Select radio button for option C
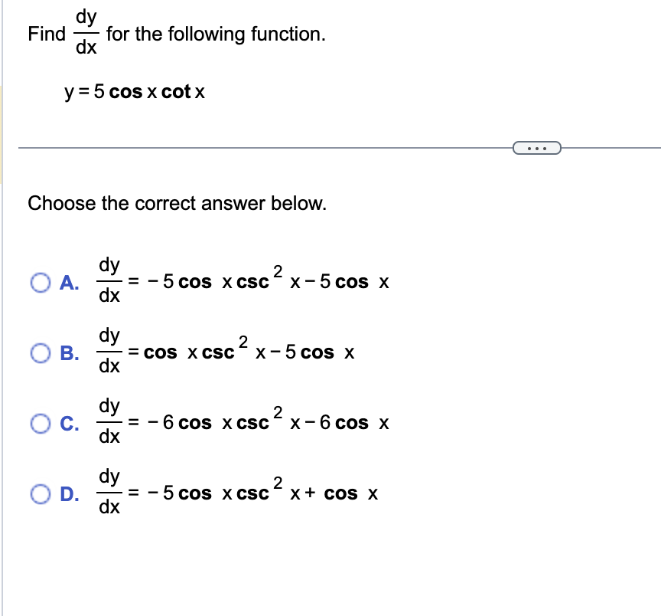This screenshot has height=616, width=661. 40,422
